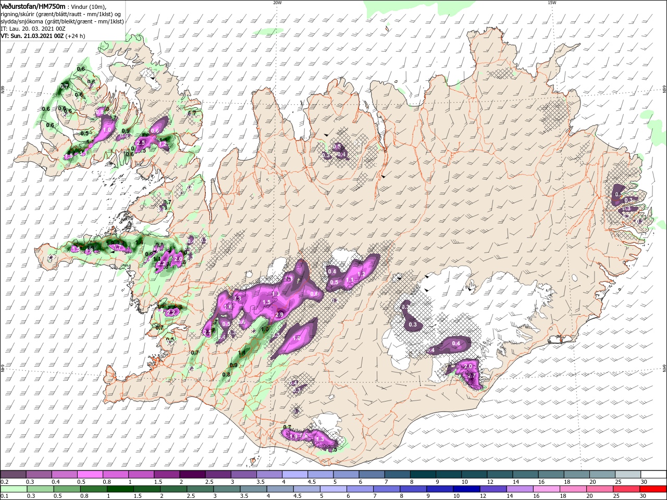Viewport: 667px width, 500px height.
Task: Click the VT: Sun. 21.03.2021 00Z valid time
Action: tap(32, 36)
